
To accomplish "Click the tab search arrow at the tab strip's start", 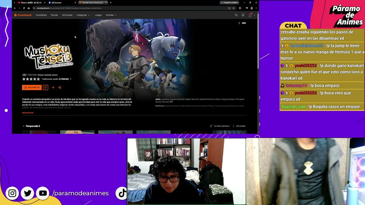I will [14, 3].
